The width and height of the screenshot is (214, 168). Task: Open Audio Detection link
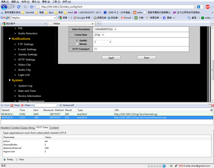[28, 33]
